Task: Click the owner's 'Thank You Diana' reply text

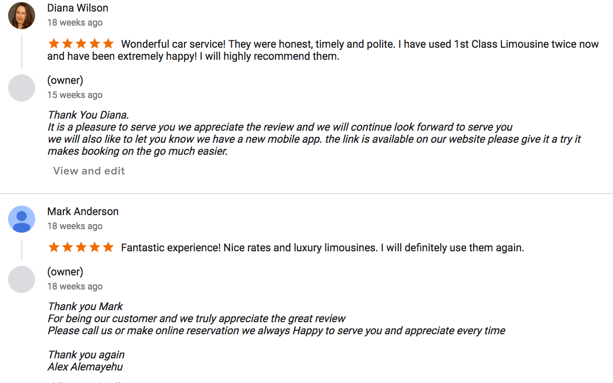Action: point(88,115)
